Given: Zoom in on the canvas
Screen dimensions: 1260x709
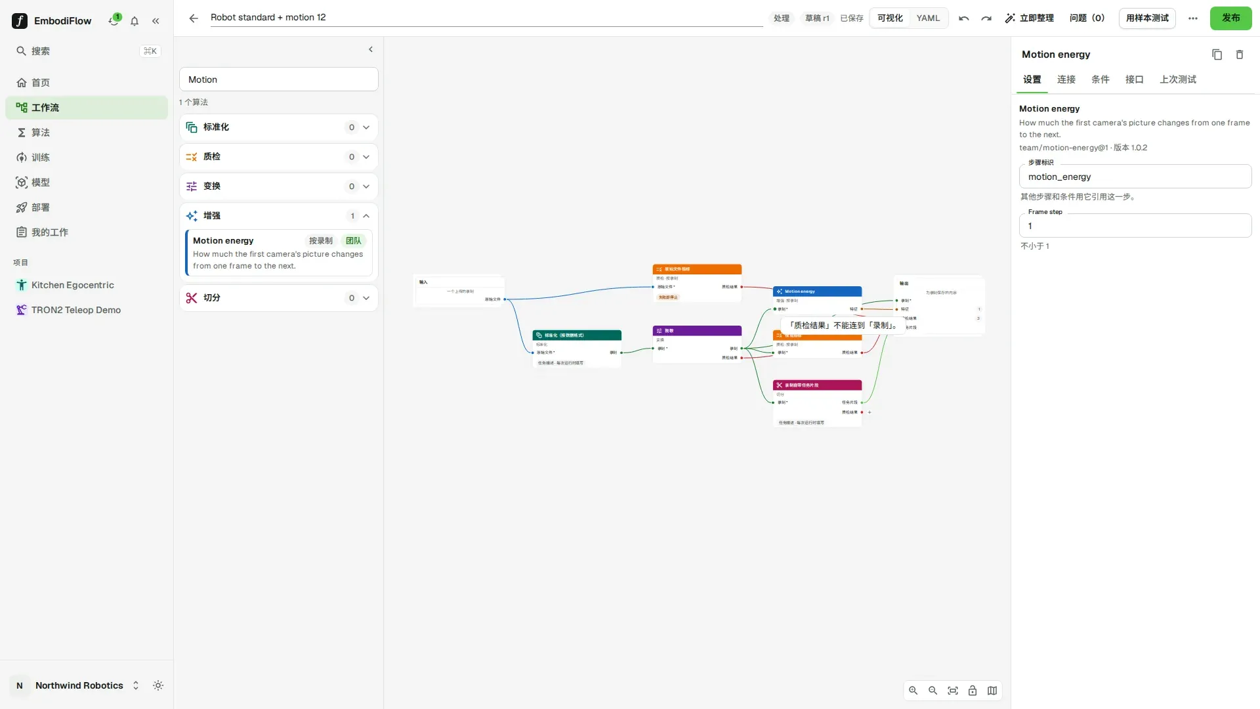Looking at the screenshot, I should pos(913,691).
